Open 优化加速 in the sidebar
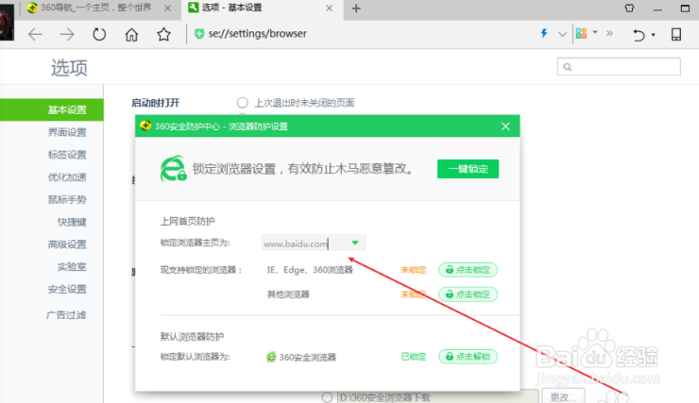Viewport: 699px width, 403px height. 67,176
